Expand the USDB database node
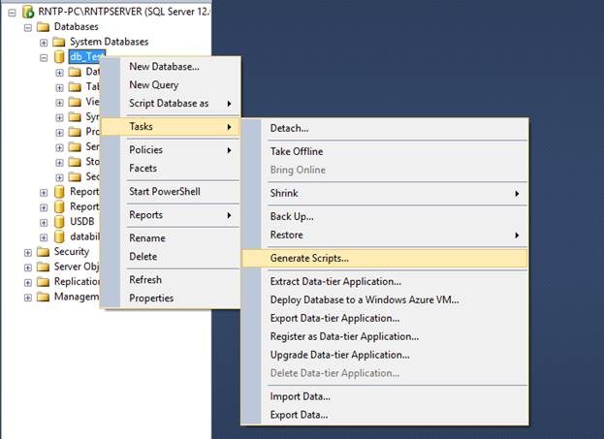 [44, 223]
